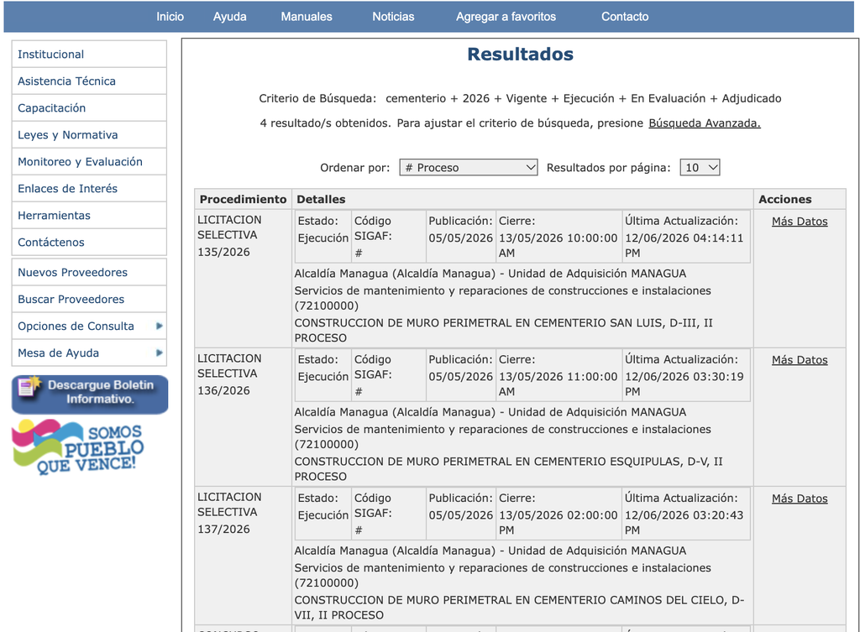Click the Criterio de Búsqueda text line
This screenshot has height=632, width=860.
pyautogui.click(x=520, y=99)
